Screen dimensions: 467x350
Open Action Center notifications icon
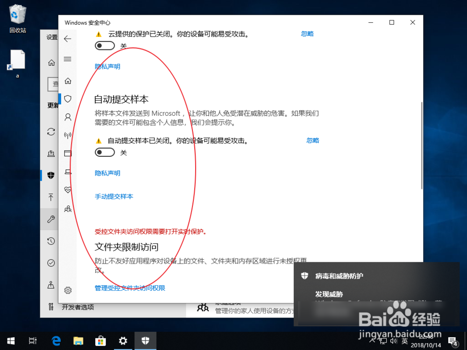[x=453, y=341]
